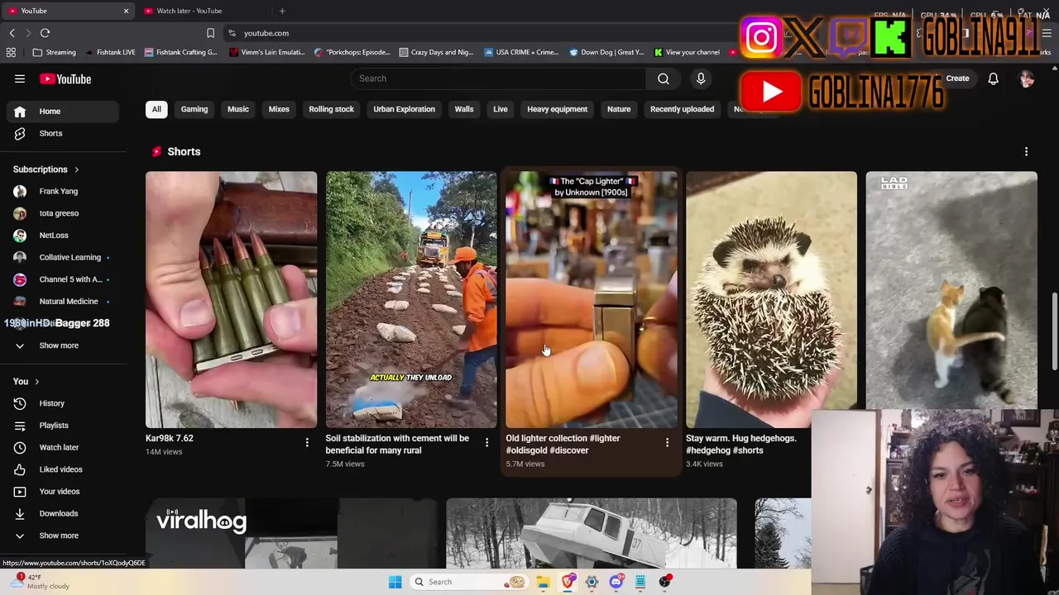Viewport: 1059px width, 595px height.
Task: Select the Heavy equipment filter chip
Action: (558, 109)
